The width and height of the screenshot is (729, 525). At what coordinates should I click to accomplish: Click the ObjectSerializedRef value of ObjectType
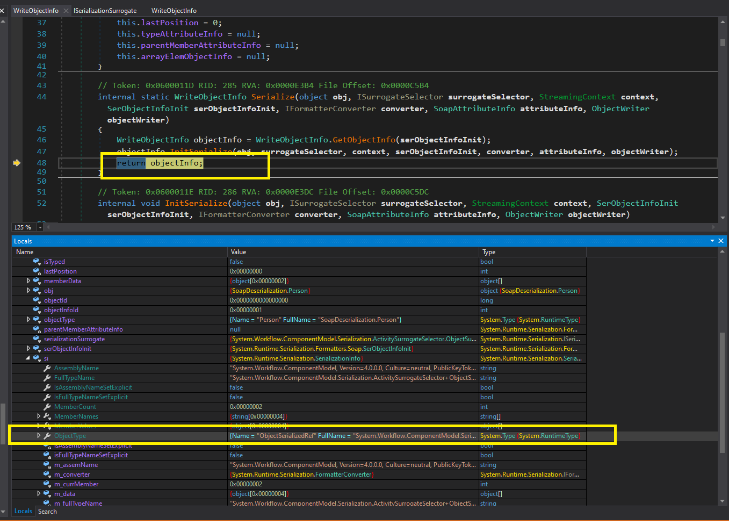pos(352,436)
